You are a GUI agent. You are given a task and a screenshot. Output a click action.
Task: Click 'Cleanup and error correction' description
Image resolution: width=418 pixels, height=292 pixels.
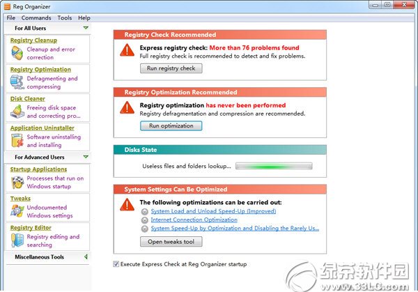tap(51, 54)
